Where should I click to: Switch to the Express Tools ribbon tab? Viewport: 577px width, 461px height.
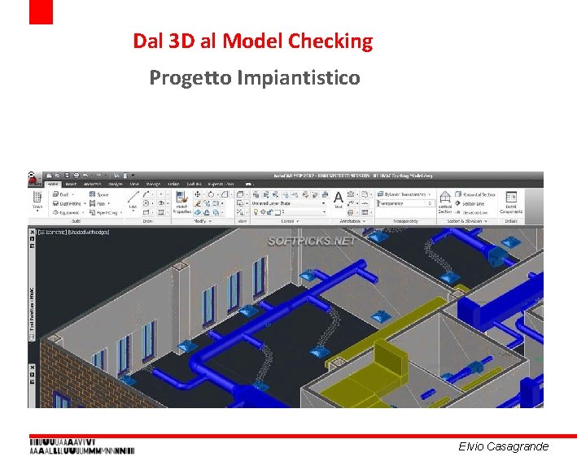(221, 184)
